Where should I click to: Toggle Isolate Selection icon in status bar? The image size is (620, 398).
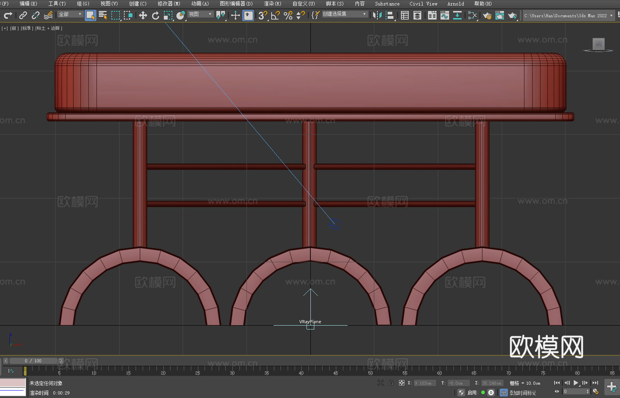380,383
